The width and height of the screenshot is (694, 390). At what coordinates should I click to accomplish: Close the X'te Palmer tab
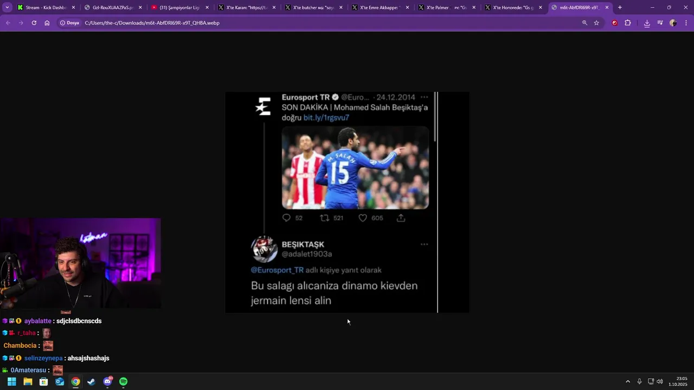[x=474, y=8]
